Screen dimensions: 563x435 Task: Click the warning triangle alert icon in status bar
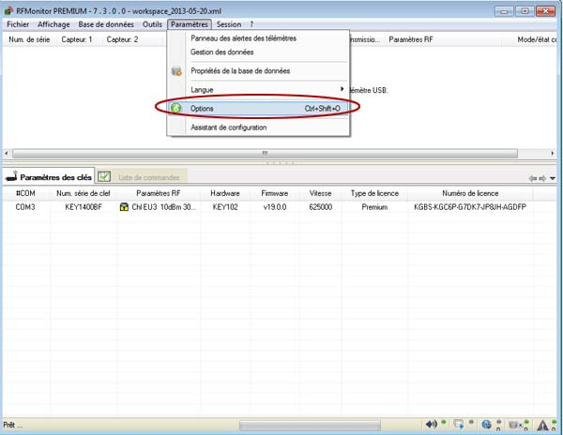[x=542, y=425]
